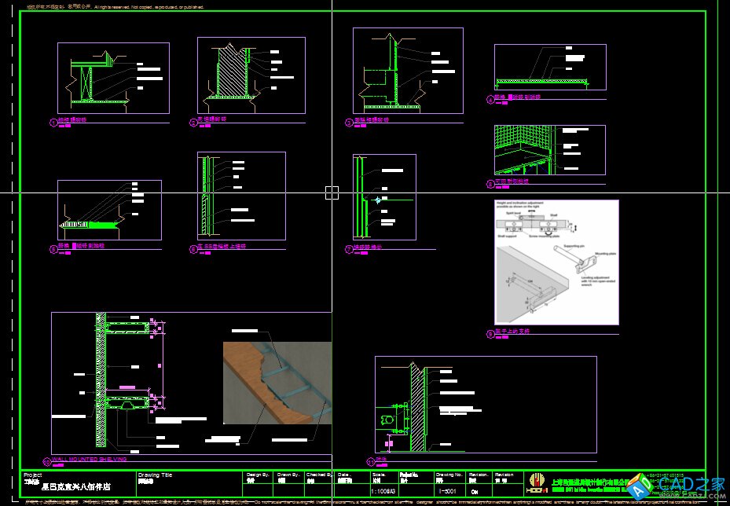730x506 pixels.
Task: Select the wooden shelf rendering image
Action: [277, 381]
